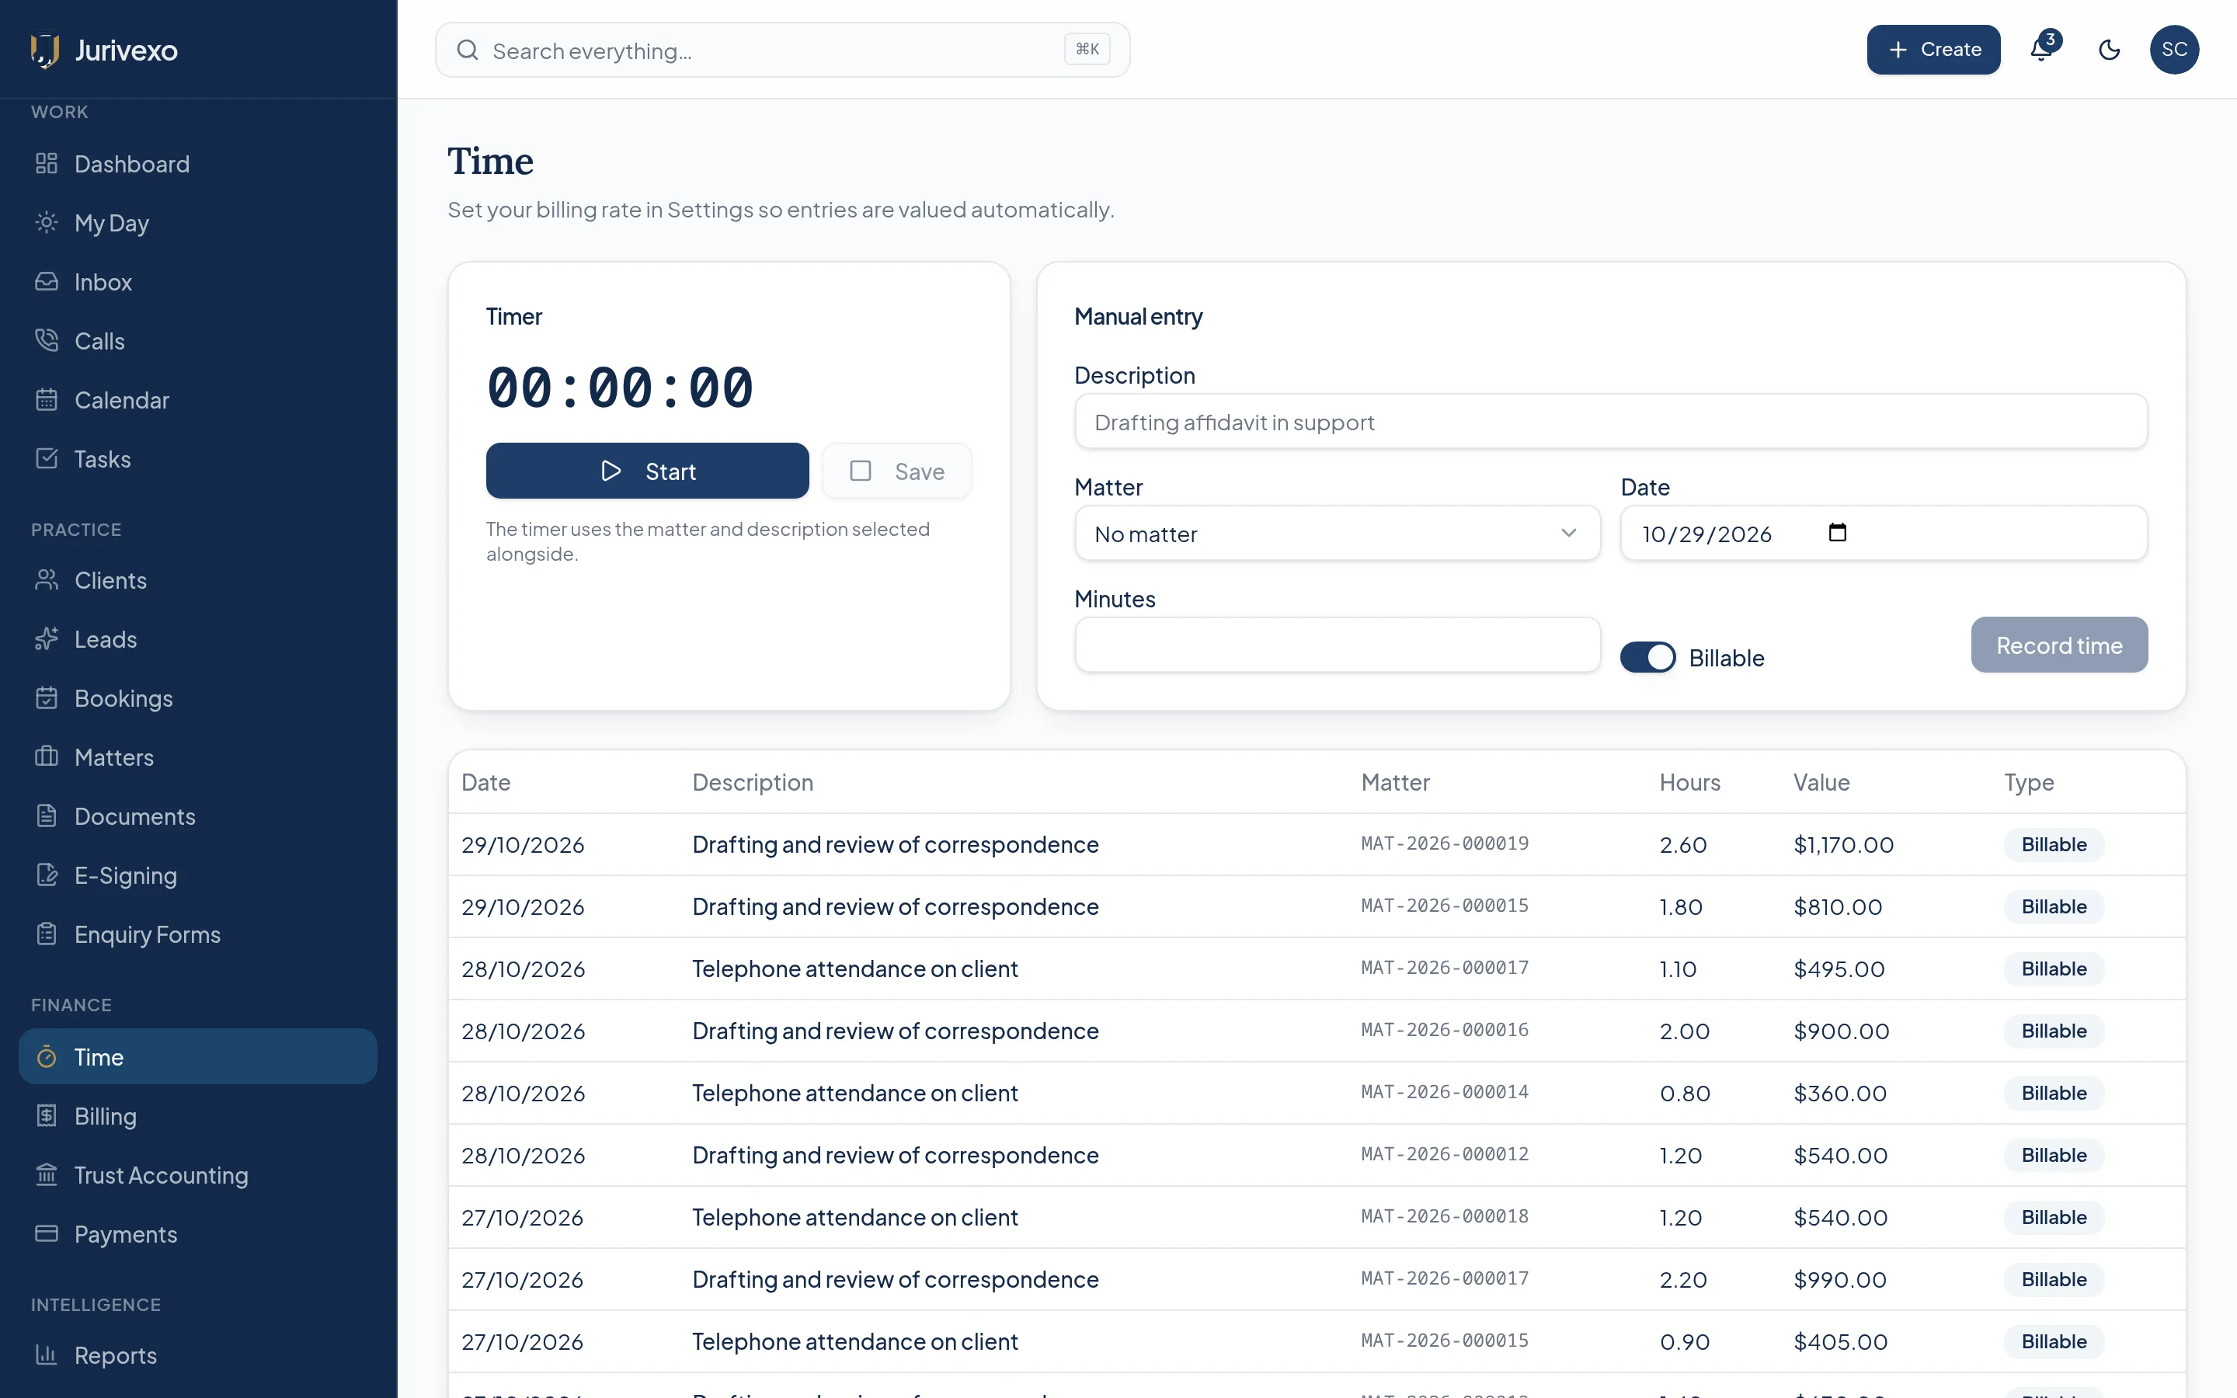This screenshot has width=2237, height=1398.
Task: Click the Inbox sidebar icon
Action: pyautogui.click(x=47, y=282)
